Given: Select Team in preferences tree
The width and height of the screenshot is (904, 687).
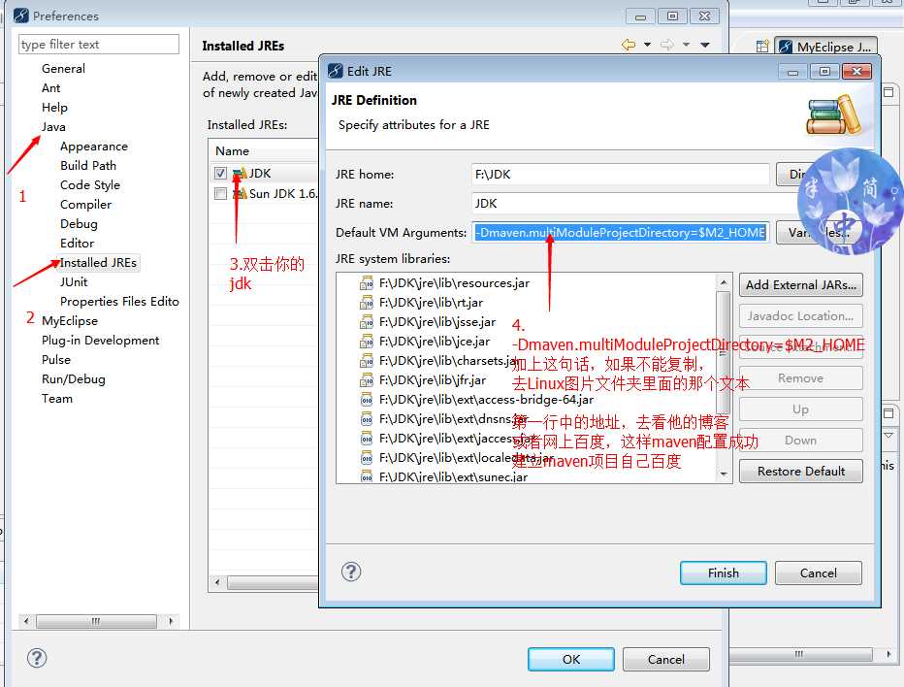Looking at the screenshot, I should [57, 399].
